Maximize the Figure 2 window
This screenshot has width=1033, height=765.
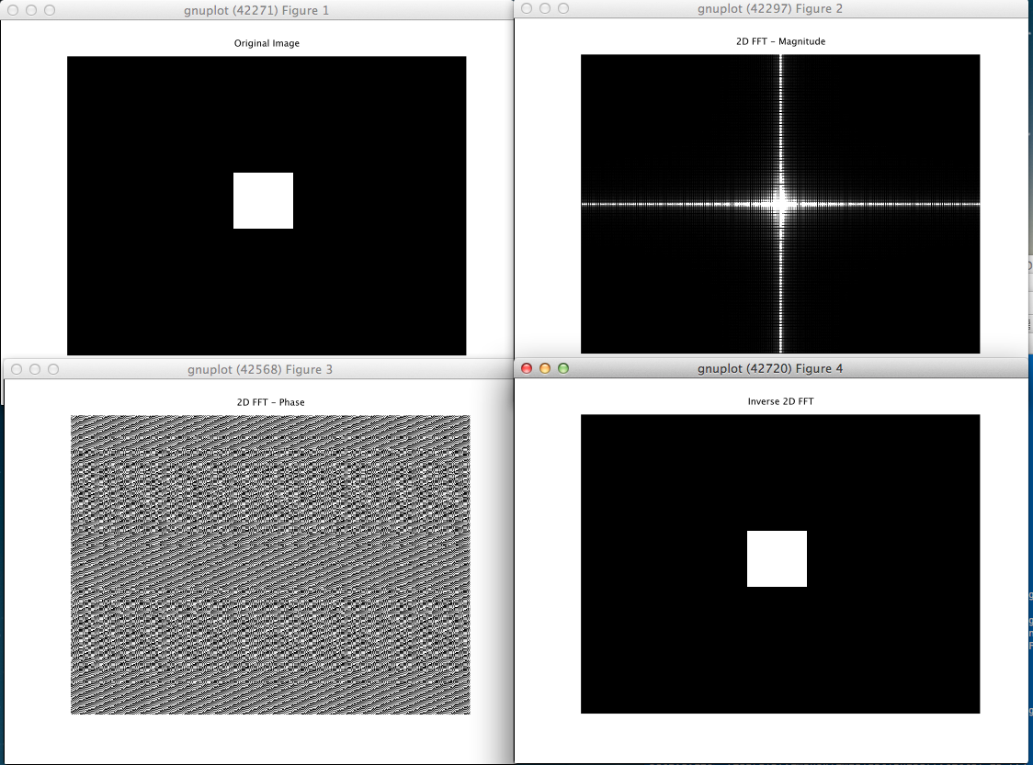click(x=563, y=8)
